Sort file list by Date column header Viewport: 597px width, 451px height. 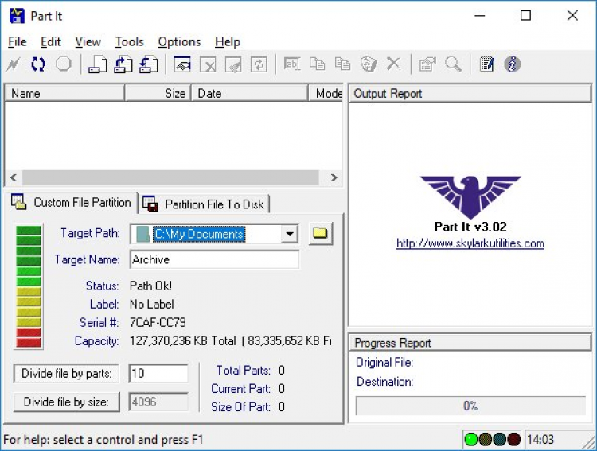coord(250,93)
